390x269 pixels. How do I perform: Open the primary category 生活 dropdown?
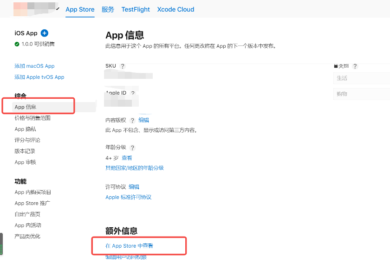tap(362, 78)
